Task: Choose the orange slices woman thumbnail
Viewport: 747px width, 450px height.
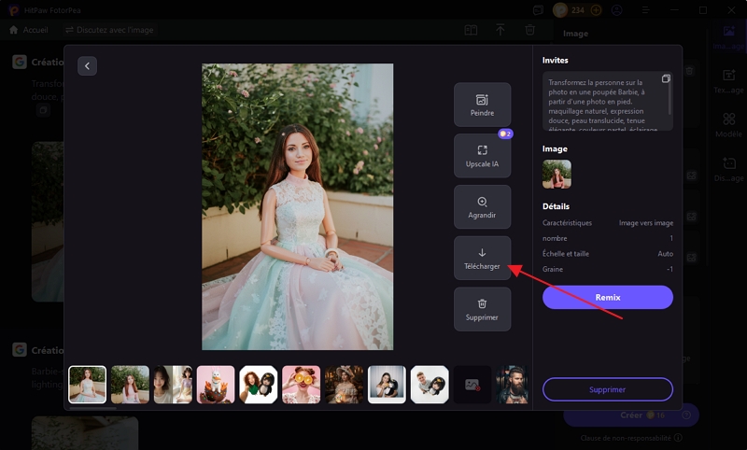Action: [x=302, y=384]
